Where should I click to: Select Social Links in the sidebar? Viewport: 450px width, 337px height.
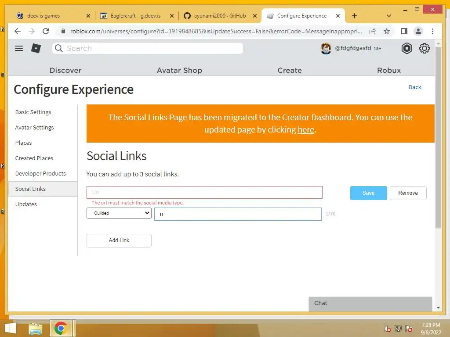click(43, 189)
